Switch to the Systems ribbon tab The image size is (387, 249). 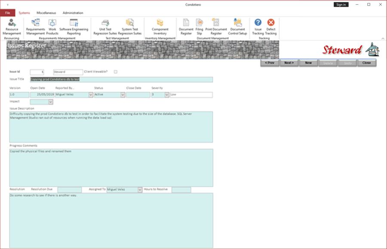point(24,13)
